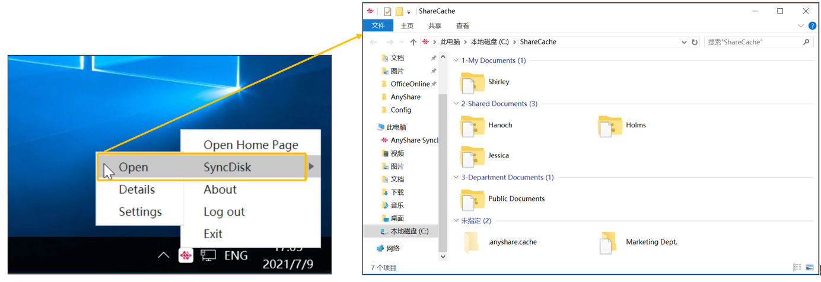Click the network monitor icon in the taskbar
821x282 pixels.
point(208,255)
